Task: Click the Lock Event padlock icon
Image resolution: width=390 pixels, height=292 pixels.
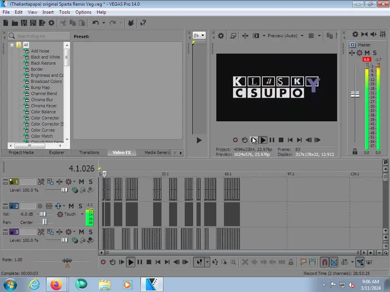Action: pos(291,262)
